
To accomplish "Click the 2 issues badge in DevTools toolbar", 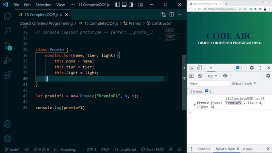I will point(239,68).
